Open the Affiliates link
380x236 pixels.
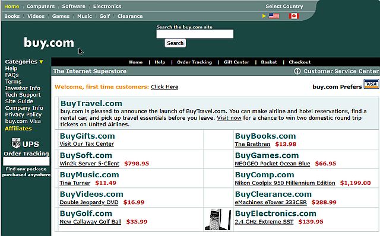18,129
